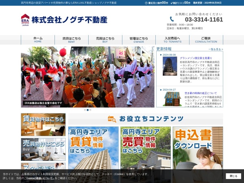Click the ERA Japan logo icon
Image resolution: width=244 pixels, height=183 pixels.
[25, 20]
